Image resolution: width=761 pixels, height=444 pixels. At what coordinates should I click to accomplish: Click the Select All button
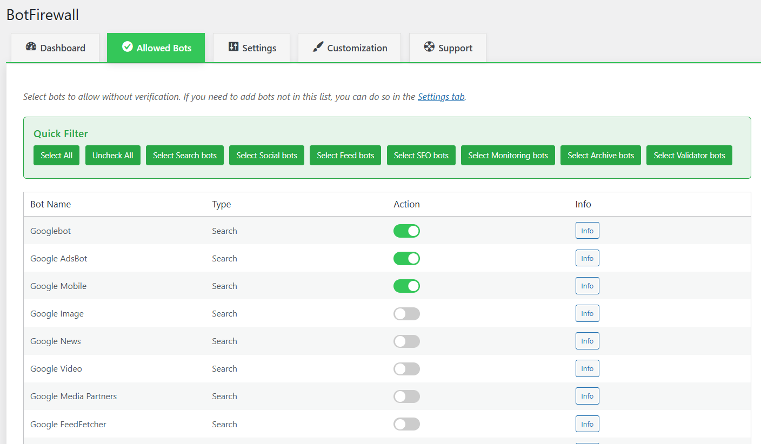56,155
